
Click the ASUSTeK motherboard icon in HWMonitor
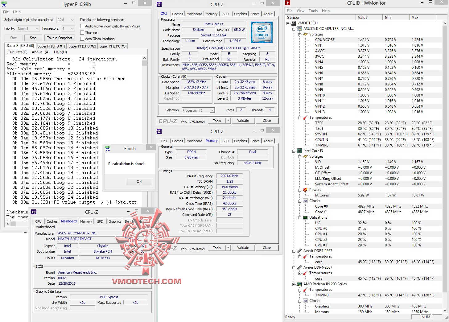click(x=299, y=29)
